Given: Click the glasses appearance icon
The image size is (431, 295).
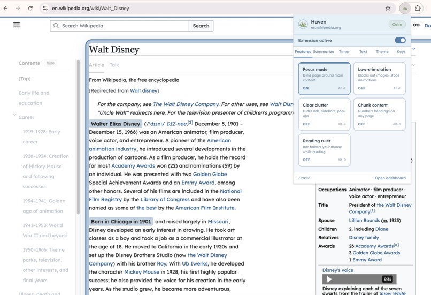Looking at the screenshot, I should point(416,25).
